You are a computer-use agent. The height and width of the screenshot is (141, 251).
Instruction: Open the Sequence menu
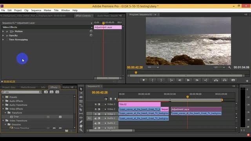(x=36, y=10)
